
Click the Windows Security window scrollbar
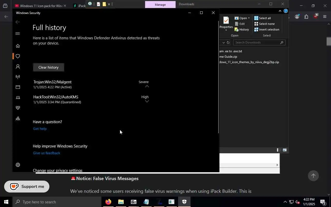coord(219,78)
